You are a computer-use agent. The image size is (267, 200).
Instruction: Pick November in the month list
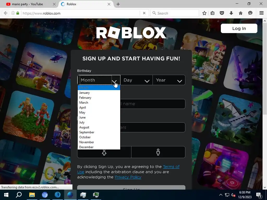(99, 142)
